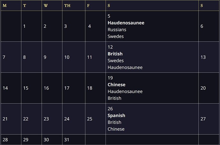Select day 1 in the calendar
This screenshot has width=220, height=145.
click(x=24, y=26)
